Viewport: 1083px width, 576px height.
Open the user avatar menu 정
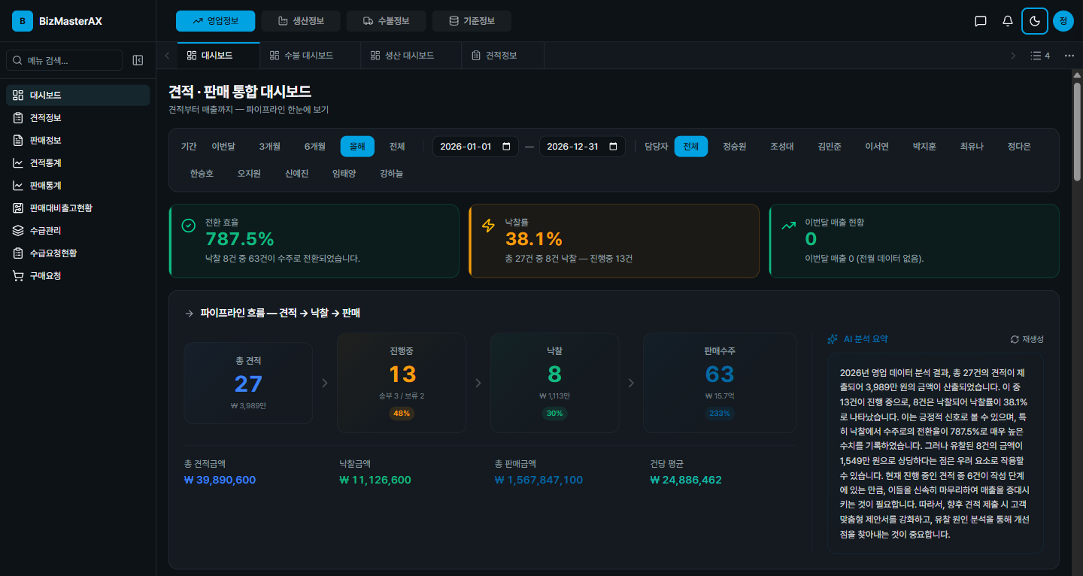[x=1063, y=21]
